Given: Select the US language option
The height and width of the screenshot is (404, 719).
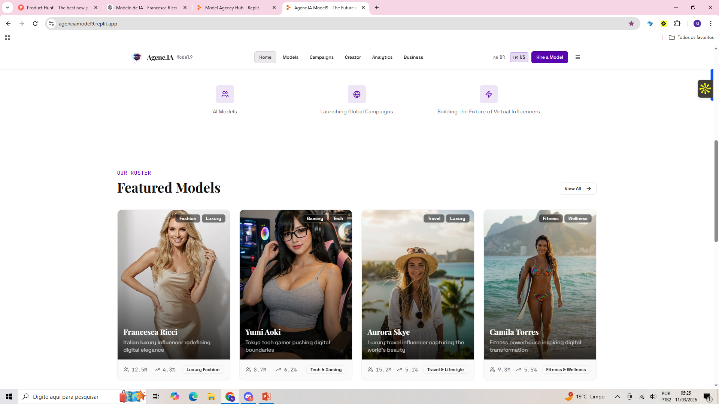Looking at the screenshot, I should pyautogui.click(x=519, y=57).
